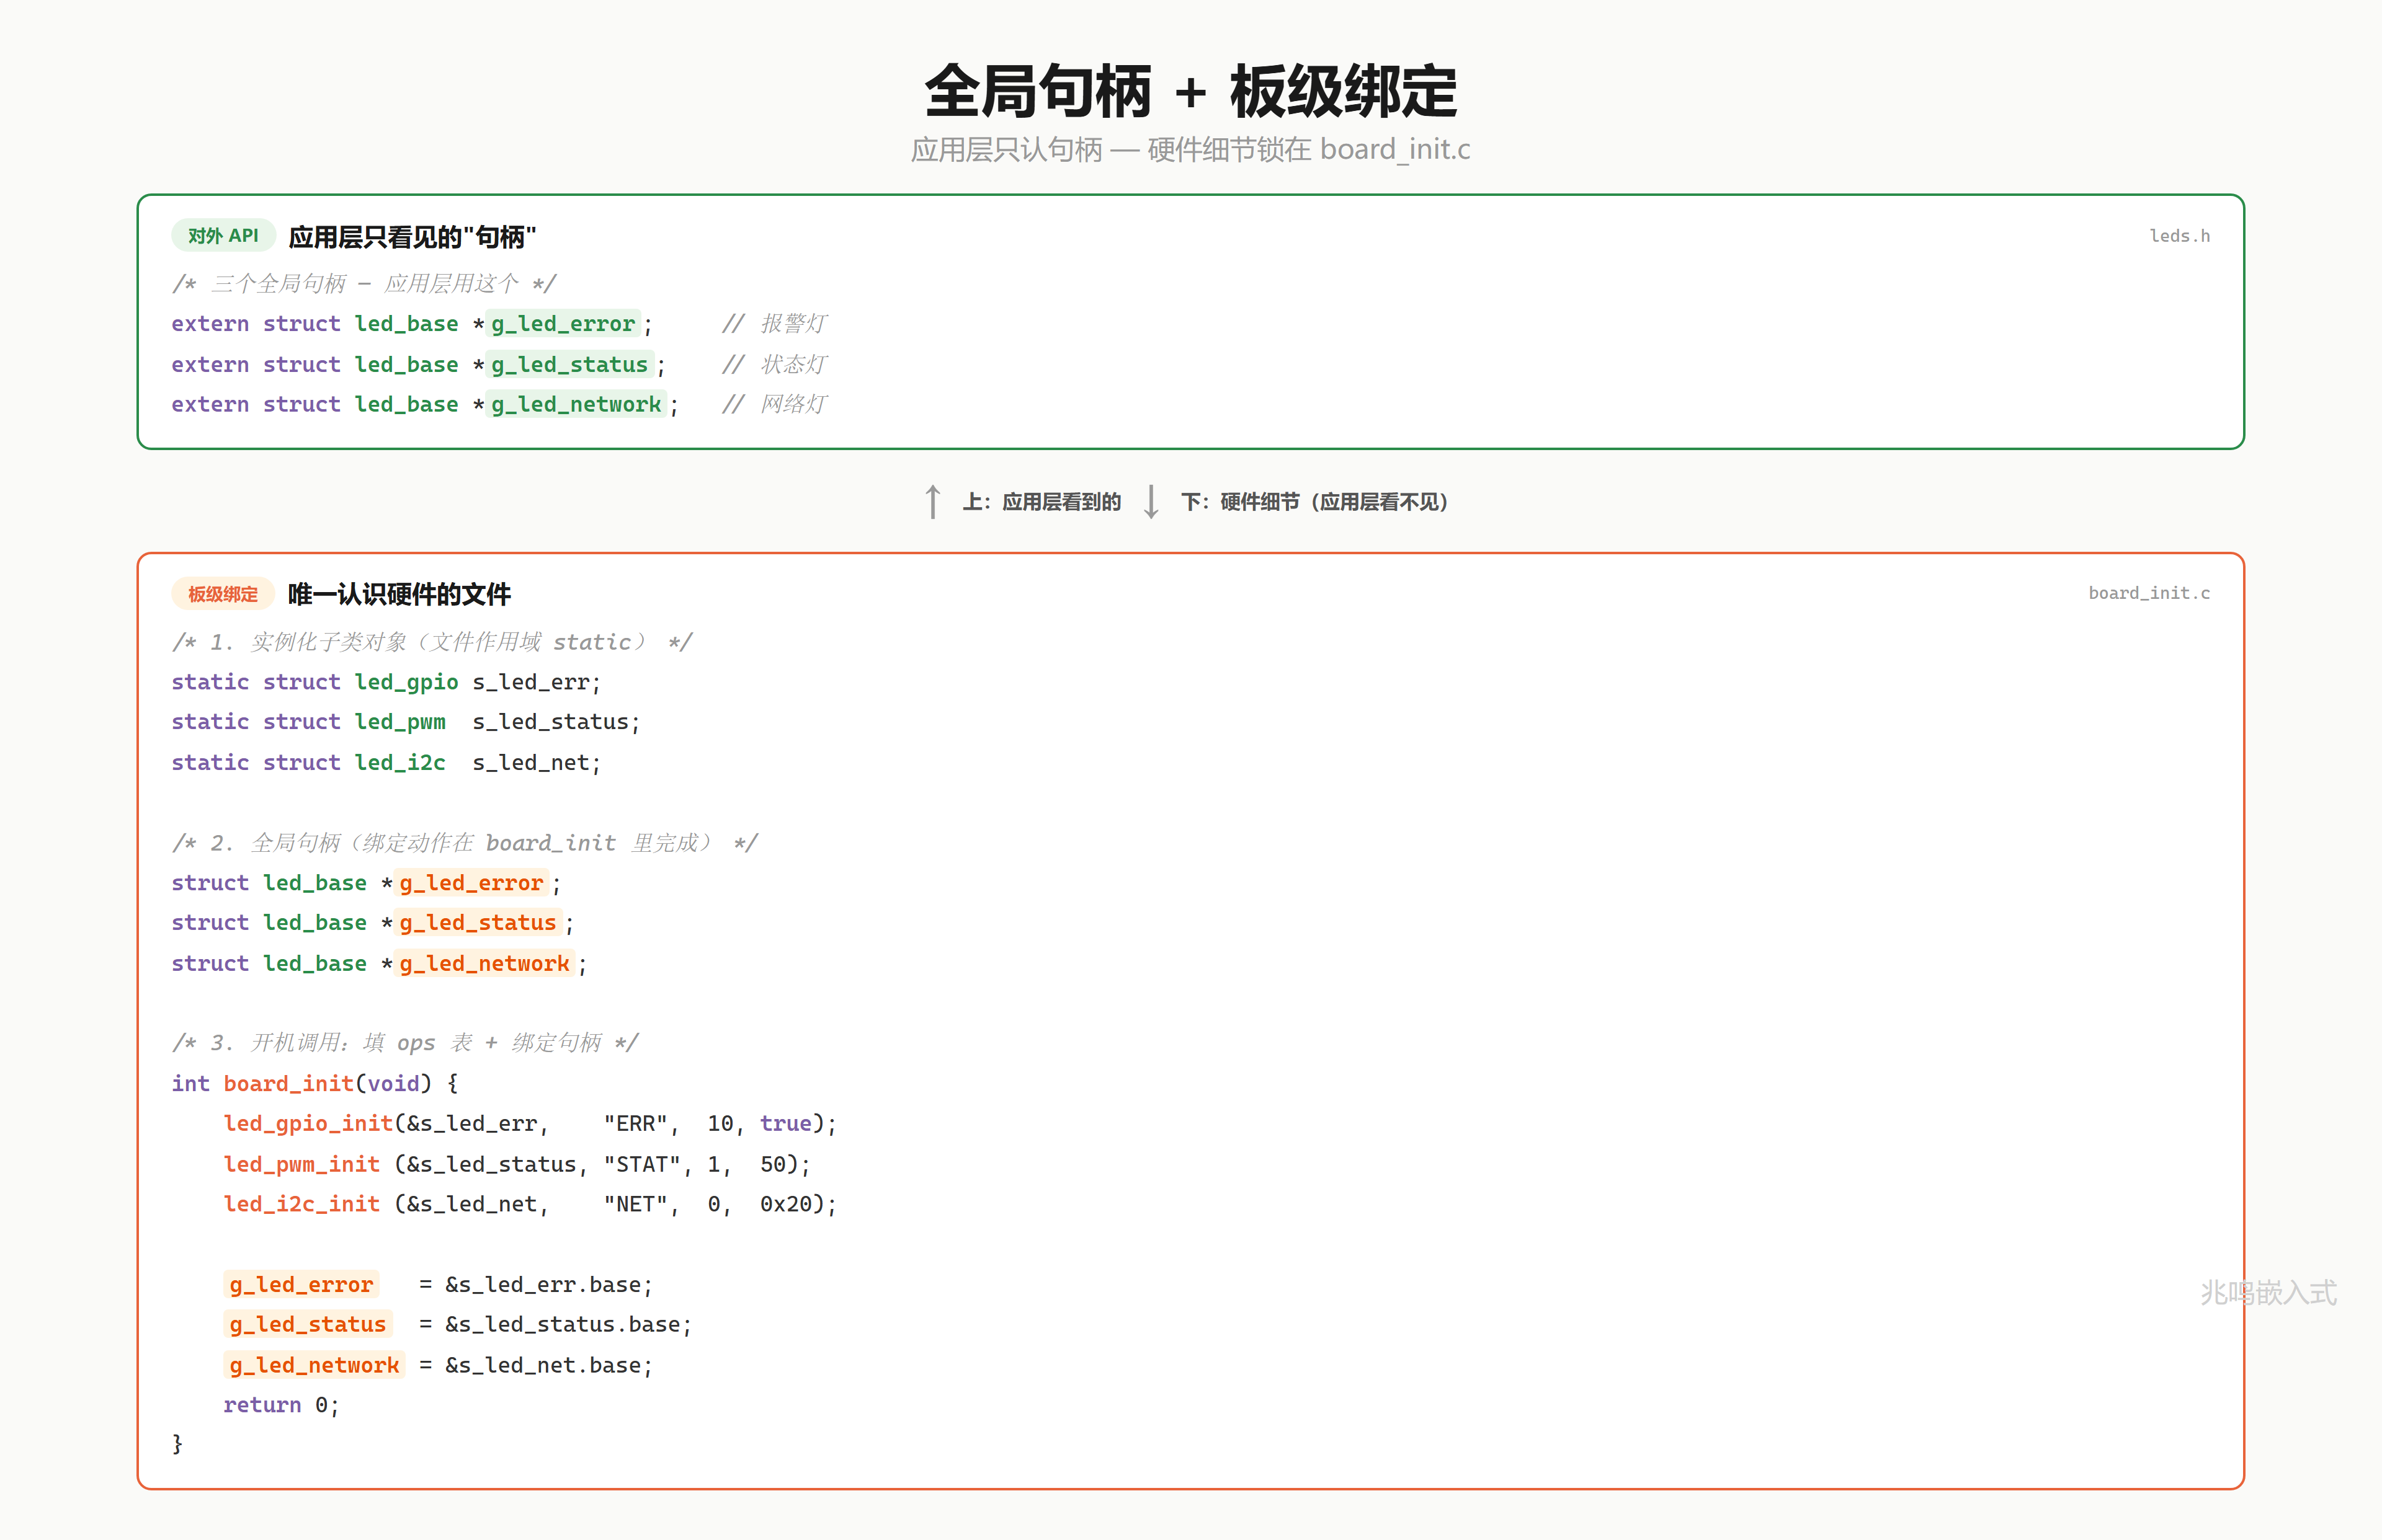Click comment 1. 实例化子类对象
Screen dimensions: 2382x1540
tap(431, 642)
